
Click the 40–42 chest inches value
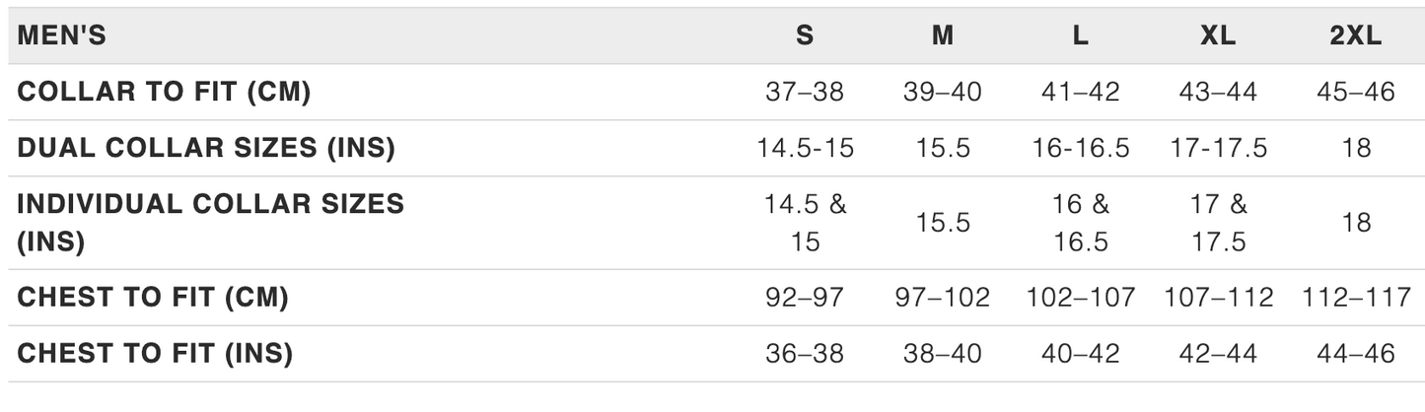[1081, 354]
